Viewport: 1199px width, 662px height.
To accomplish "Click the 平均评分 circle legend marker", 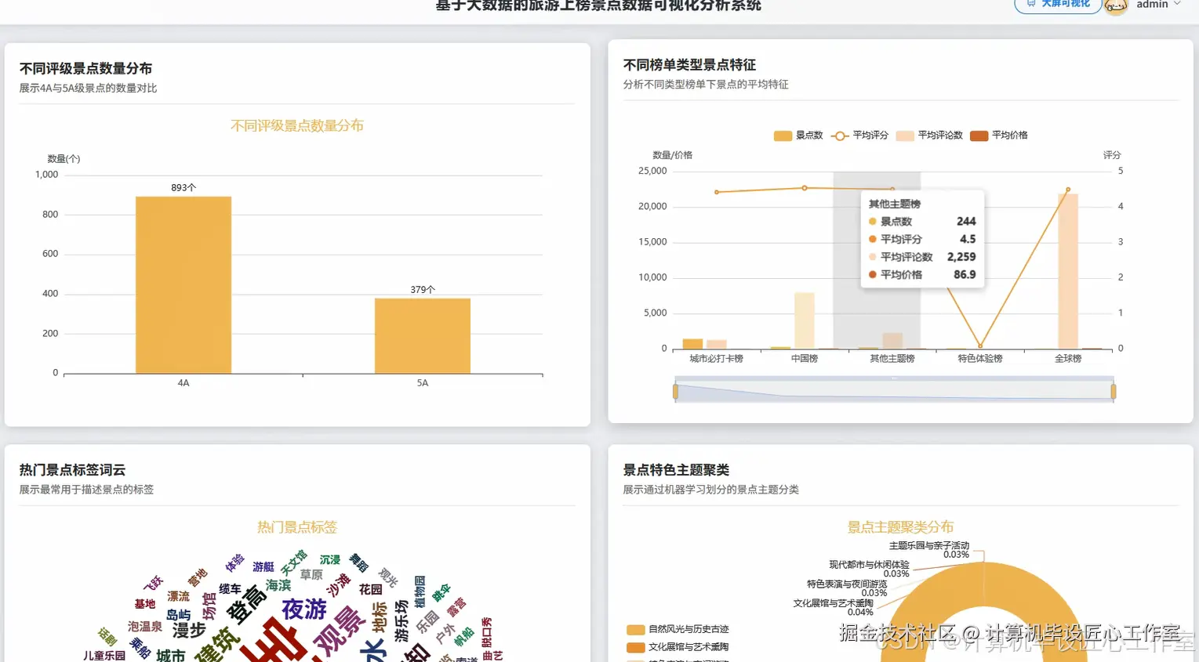I will coord(839,136).
